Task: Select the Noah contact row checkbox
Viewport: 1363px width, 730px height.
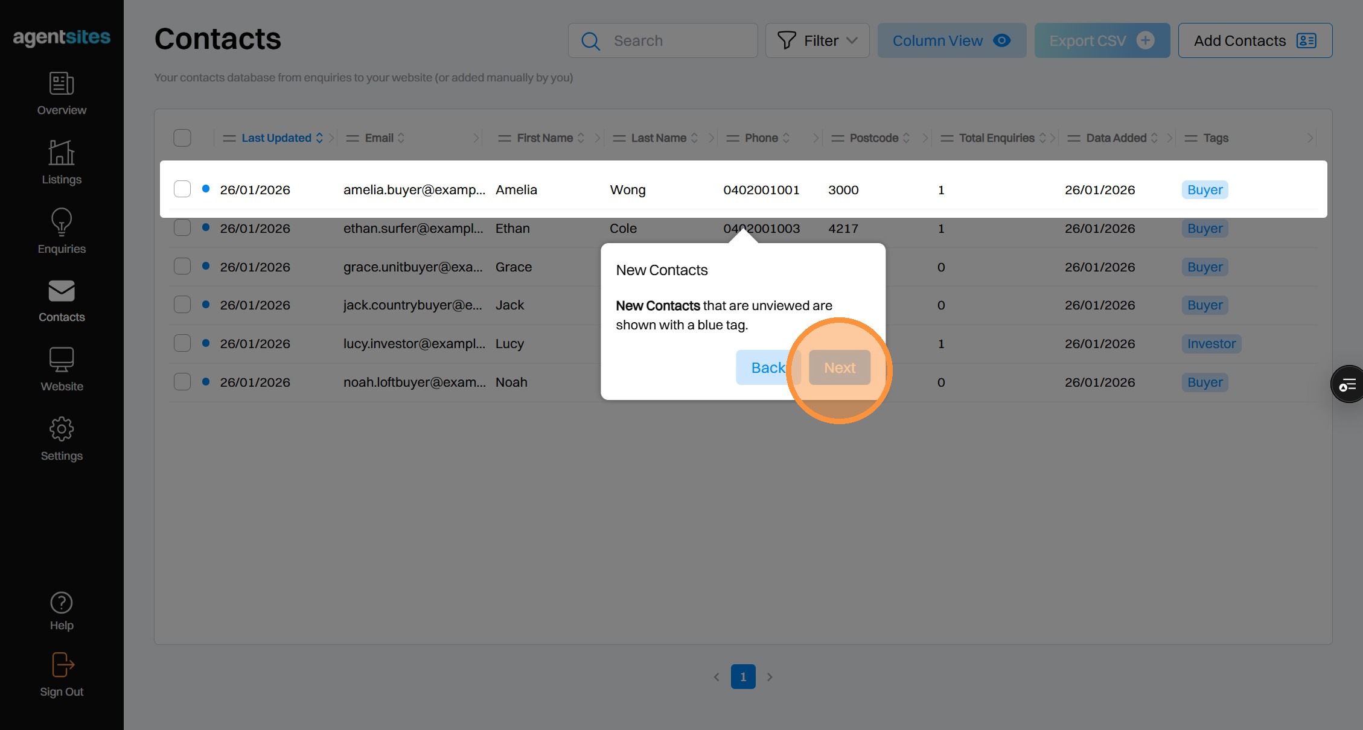Action: tap(182, 382)
